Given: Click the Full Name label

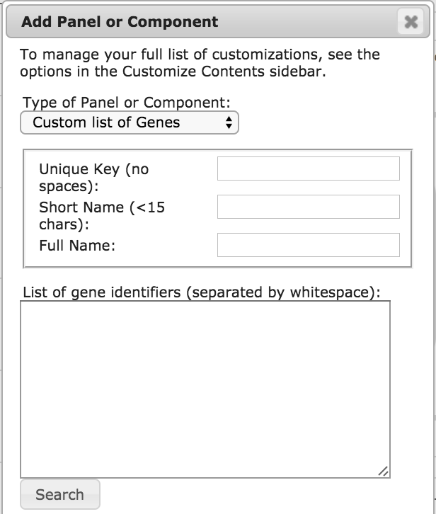Looking at the screenshot, I should tap(77, 246).
